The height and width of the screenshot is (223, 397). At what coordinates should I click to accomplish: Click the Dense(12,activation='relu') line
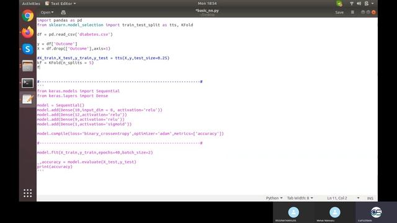[82, 115]
